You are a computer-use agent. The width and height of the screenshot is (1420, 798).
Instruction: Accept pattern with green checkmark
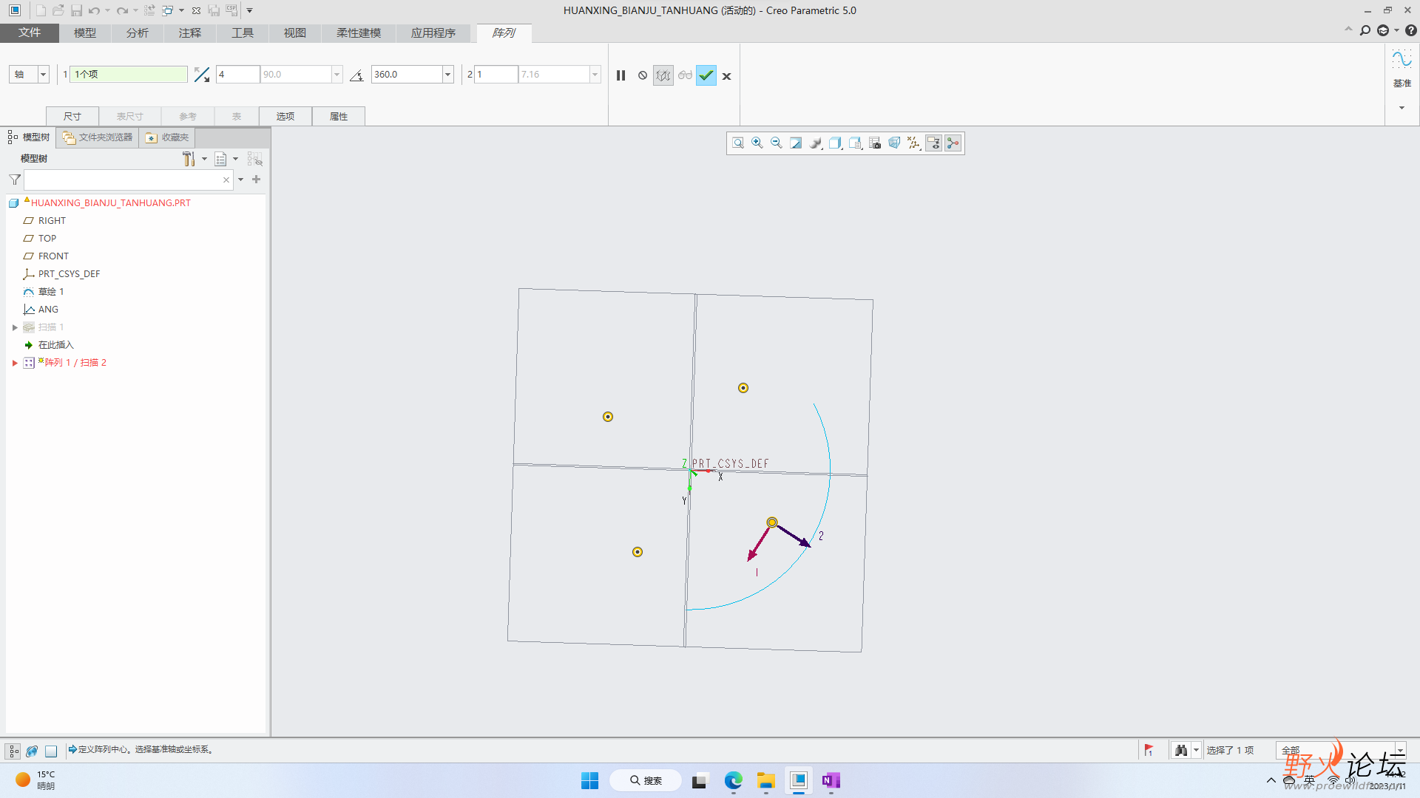pyautogui.click(x=706, y=75)
